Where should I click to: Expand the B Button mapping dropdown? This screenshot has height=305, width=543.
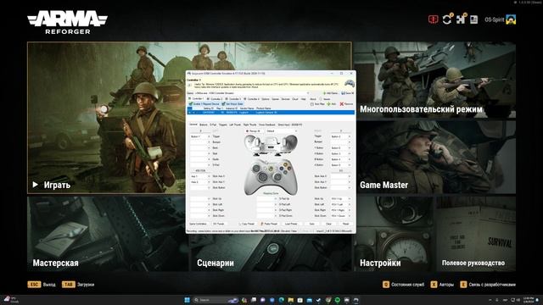coord(349,159)
